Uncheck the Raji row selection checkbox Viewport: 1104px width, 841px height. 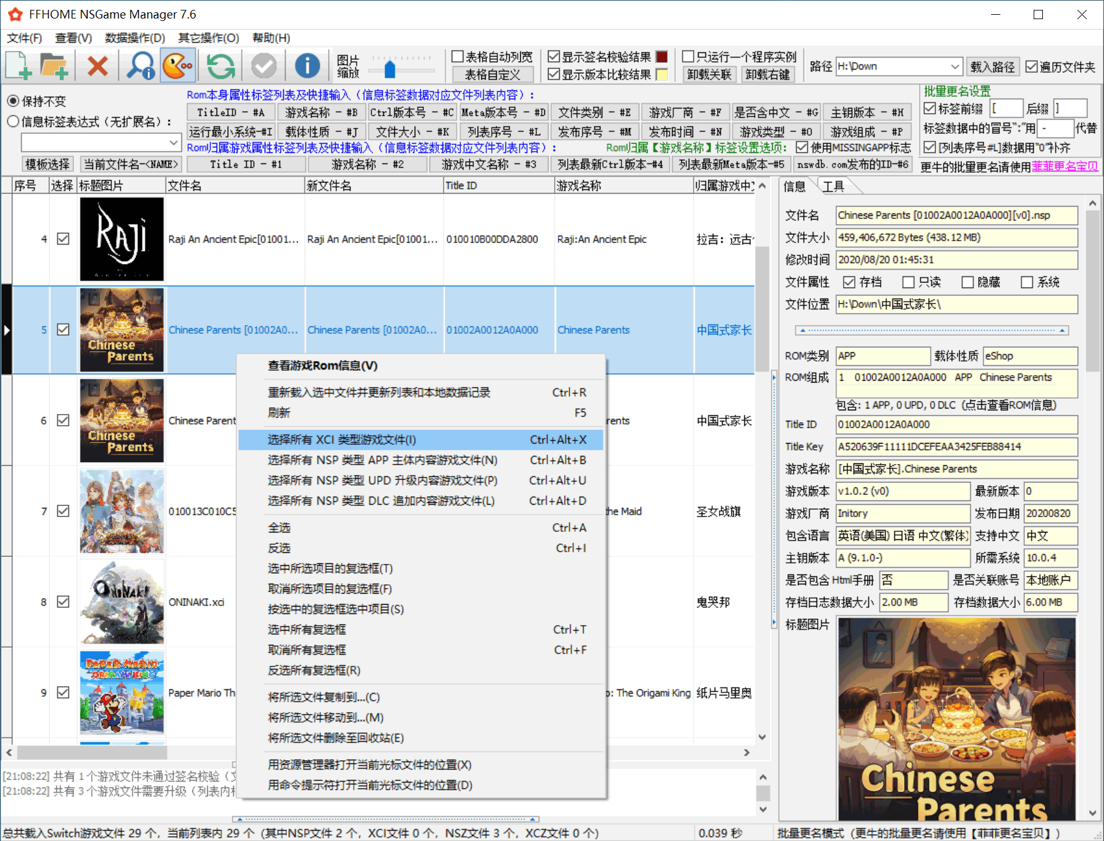63,239
